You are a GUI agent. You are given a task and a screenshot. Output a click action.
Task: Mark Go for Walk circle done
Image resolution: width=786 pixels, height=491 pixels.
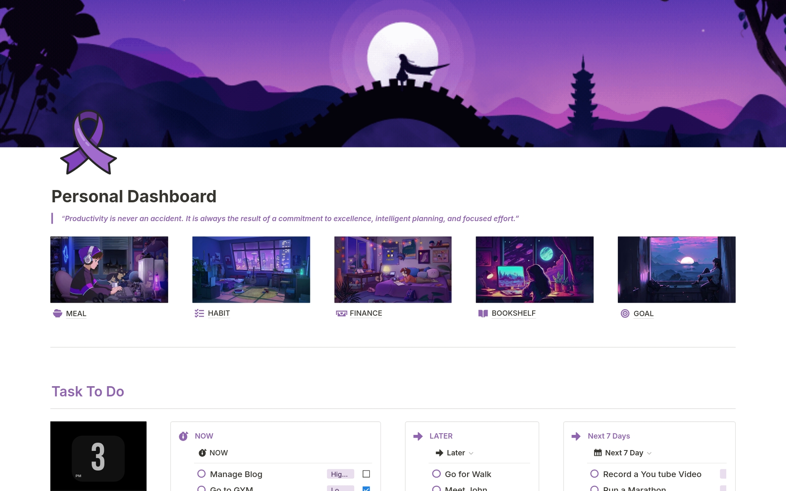coord(436,474)
